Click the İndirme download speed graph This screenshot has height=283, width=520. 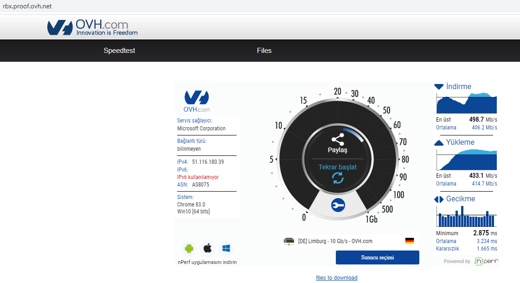467,103
